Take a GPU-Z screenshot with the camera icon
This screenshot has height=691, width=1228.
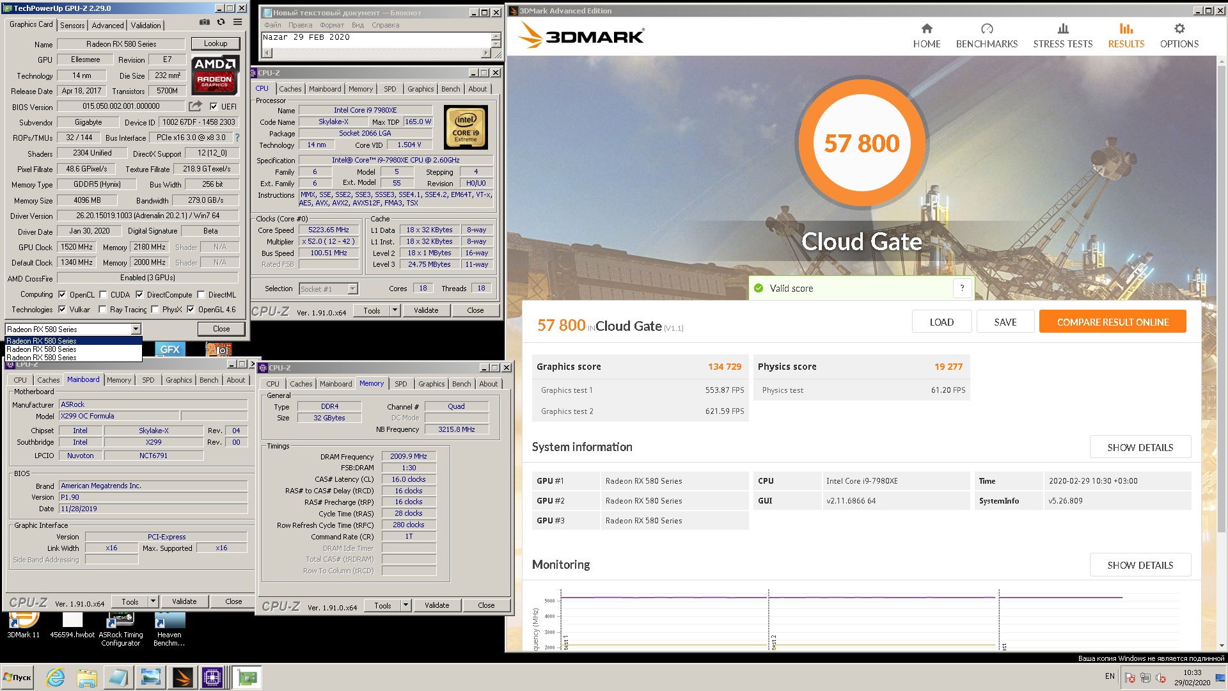(204, 22)
